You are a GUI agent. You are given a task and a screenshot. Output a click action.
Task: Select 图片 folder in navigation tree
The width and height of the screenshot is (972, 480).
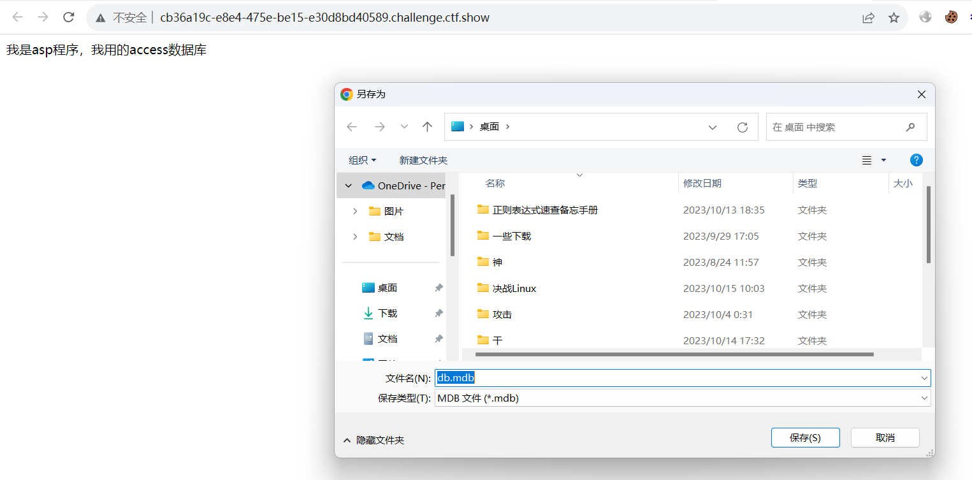click(386, 211)
